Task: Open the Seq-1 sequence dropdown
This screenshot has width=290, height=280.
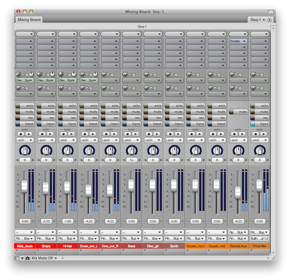Action: point(257,20)
